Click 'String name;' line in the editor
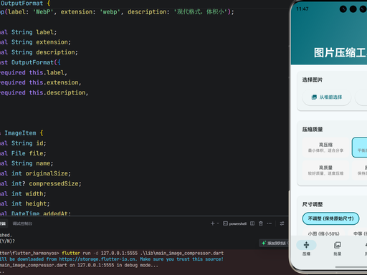The height and width of the screenshot is (275, 367). [32, 163]
